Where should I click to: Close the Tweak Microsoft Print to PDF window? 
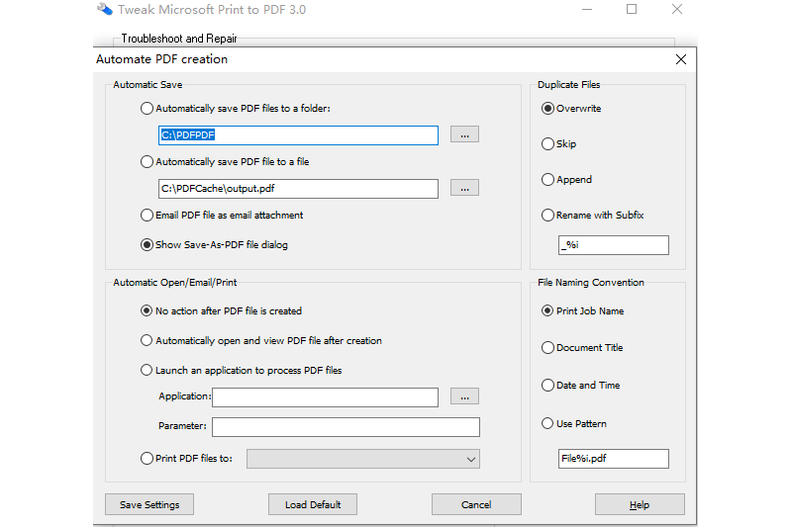pos(677,9)
